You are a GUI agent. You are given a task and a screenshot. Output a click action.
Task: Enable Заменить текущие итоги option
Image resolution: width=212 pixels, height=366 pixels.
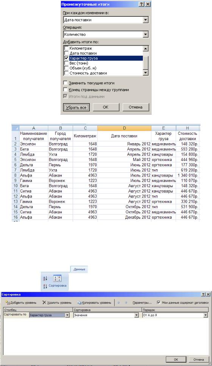(65, 83)
